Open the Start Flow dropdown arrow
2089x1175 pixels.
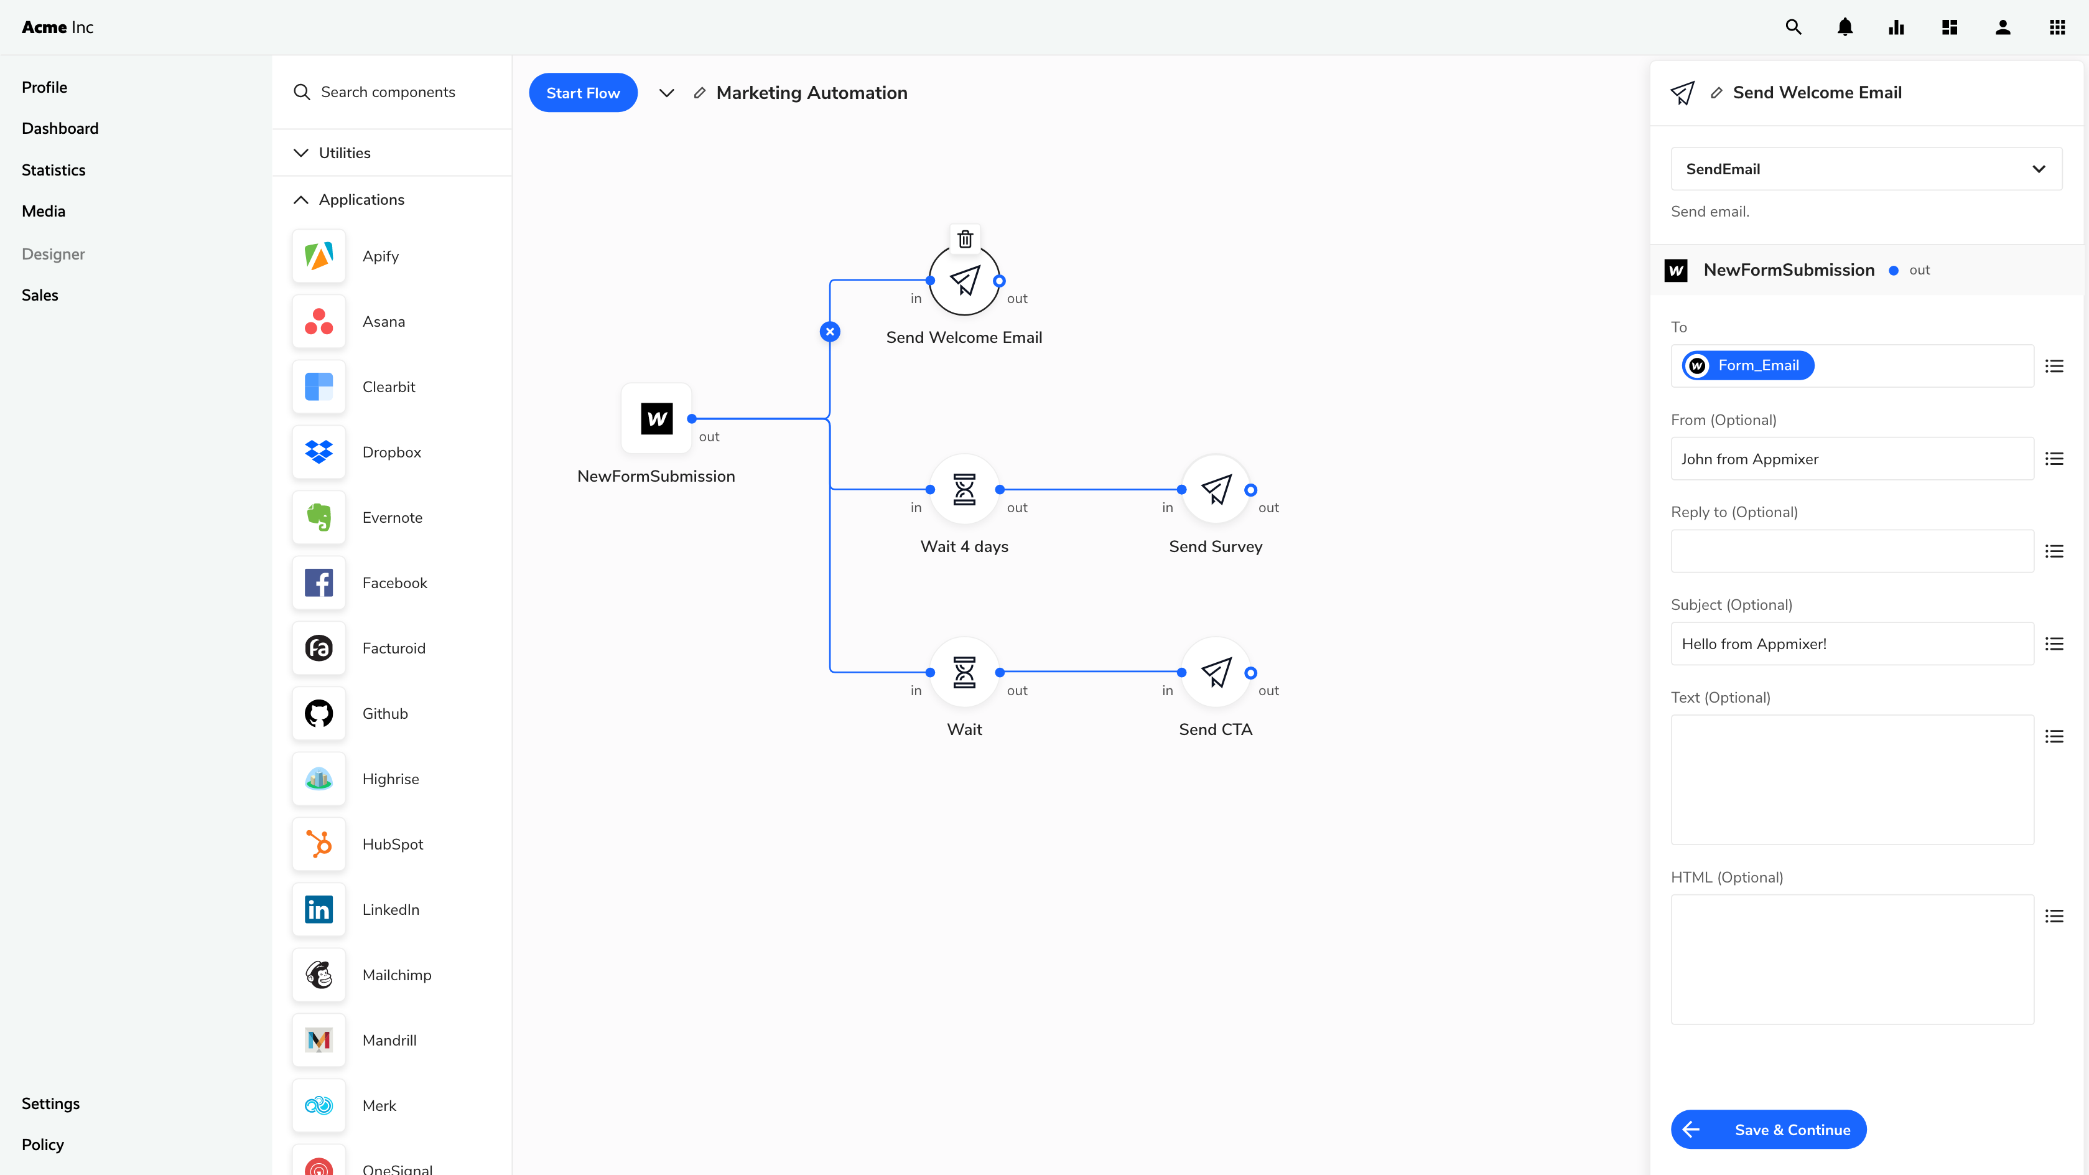pos(667,93)
